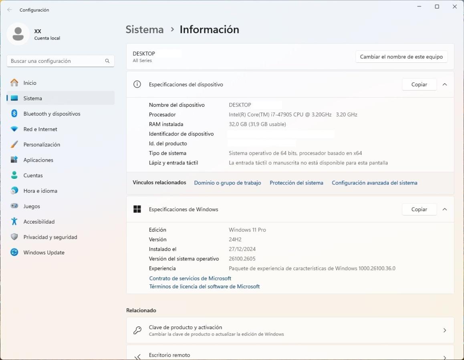This screenshot has width=464, height=360.
Task: Copy the device specifications with Copiar
Action: (419, 84)
